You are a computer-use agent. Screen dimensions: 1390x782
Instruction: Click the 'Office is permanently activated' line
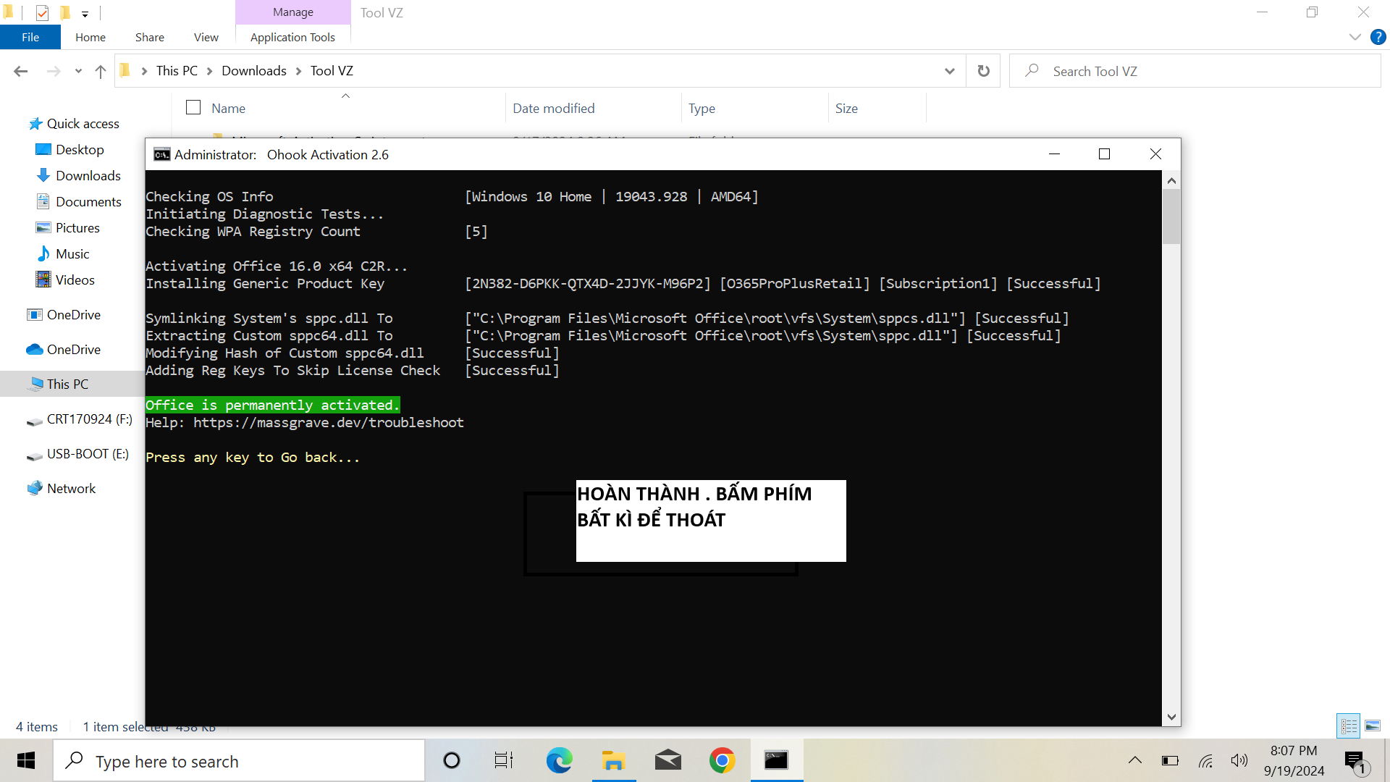(x=272, y=405)
